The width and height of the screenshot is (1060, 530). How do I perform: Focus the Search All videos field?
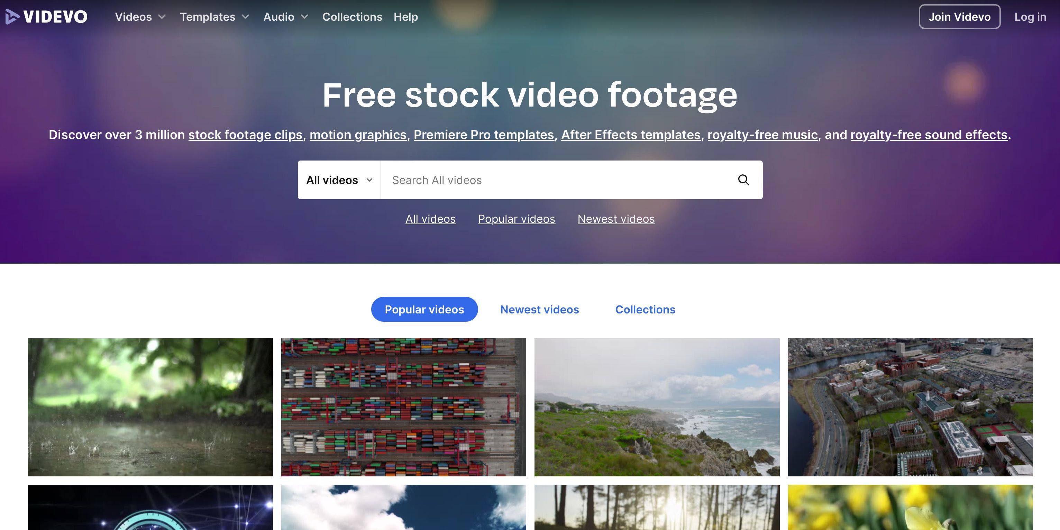[x=556, y=180]
